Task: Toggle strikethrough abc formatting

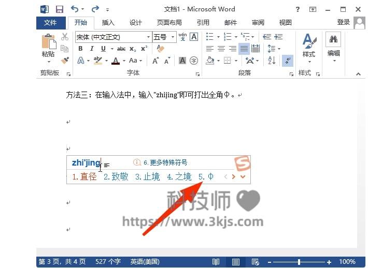Action: click(x=121, y=49)
